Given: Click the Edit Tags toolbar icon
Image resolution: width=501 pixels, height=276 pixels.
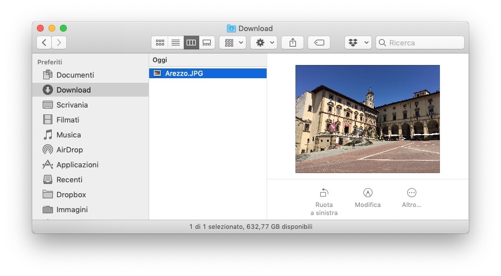Looking at the screenshot, I should (x=319, y=43).
